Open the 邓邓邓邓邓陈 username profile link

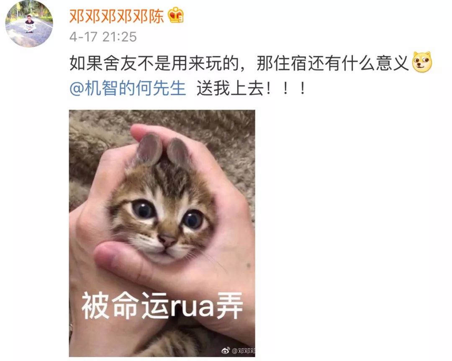click(x=116, y=16)
